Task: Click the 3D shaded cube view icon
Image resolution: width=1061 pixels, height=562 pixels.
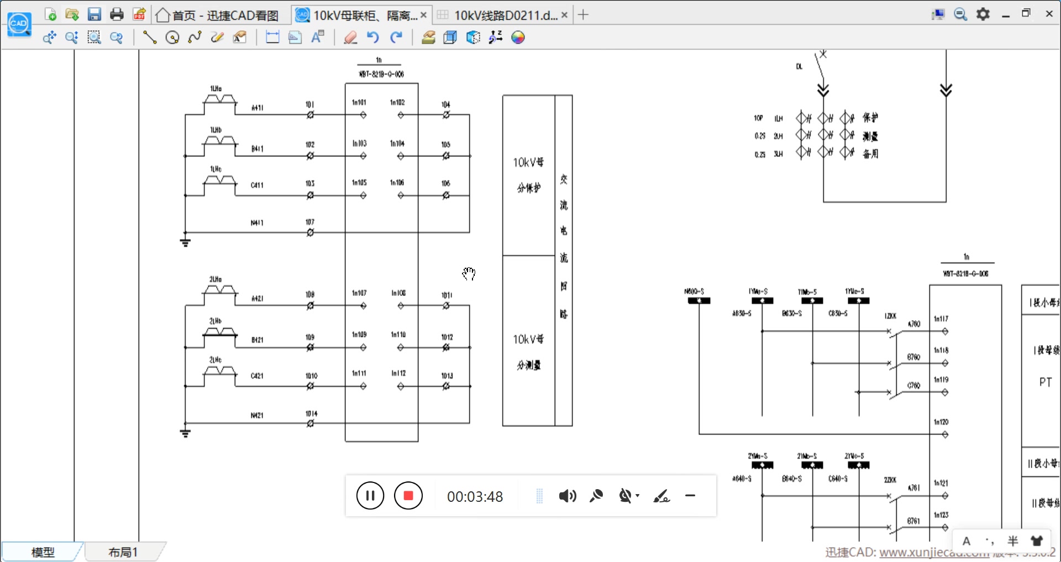Action: pyautogui.click(x=473, y=38)
